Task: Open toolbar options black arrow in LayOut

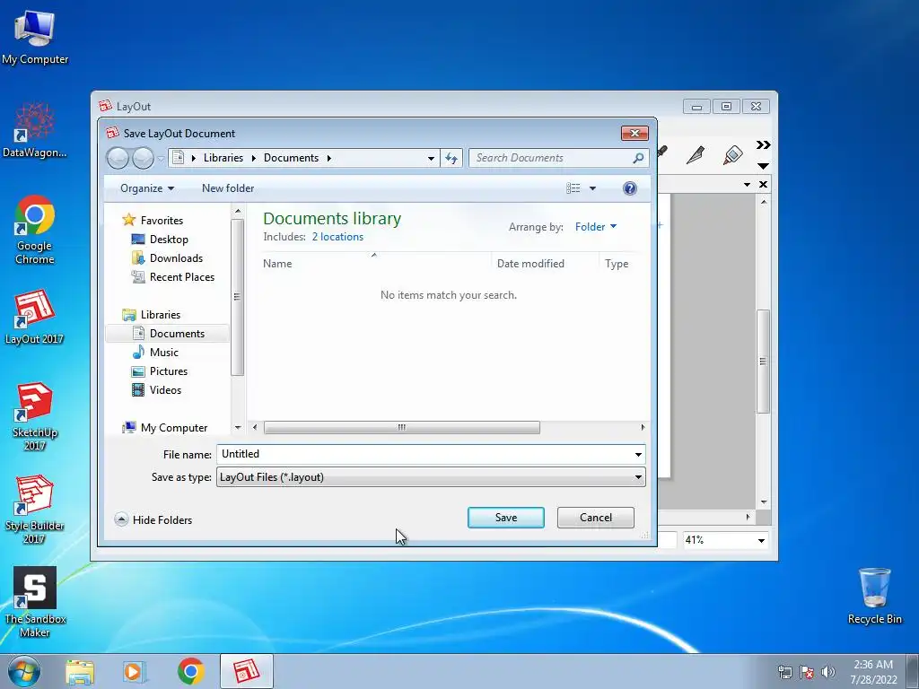Action: (763, 166)
